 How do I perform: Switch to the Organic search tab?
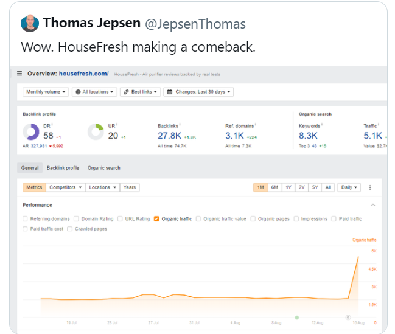pyautogui.click(x=103, y=168)
